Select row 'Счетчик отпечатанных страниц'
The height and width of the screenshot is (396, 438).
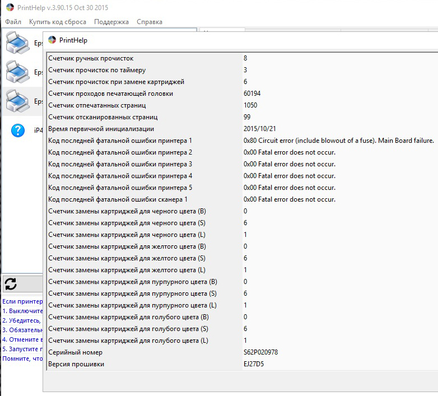tap(242, 105)
